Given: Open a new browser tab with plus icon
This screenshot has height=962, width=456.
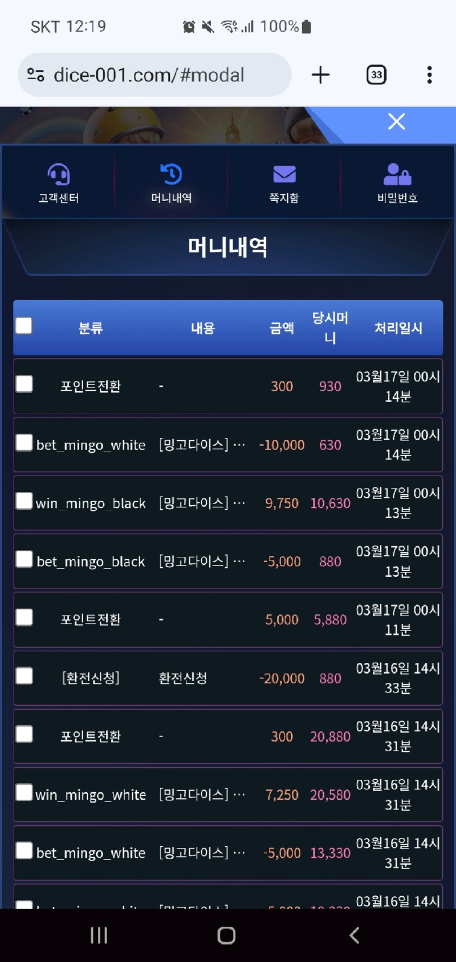Looking at the screenshot, I should pyautogui.click(x=321, y=75).
